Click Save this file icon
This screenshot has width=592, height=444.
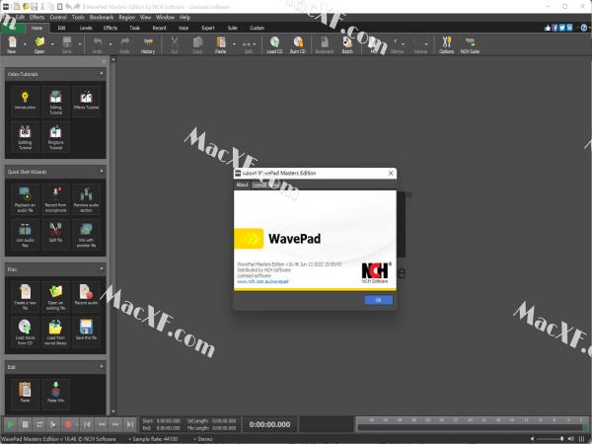click(x=87, y=331)
